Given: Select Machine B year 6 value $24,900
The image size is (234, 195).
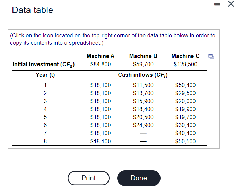Looking at the screenshot, I should pos(143,125).
